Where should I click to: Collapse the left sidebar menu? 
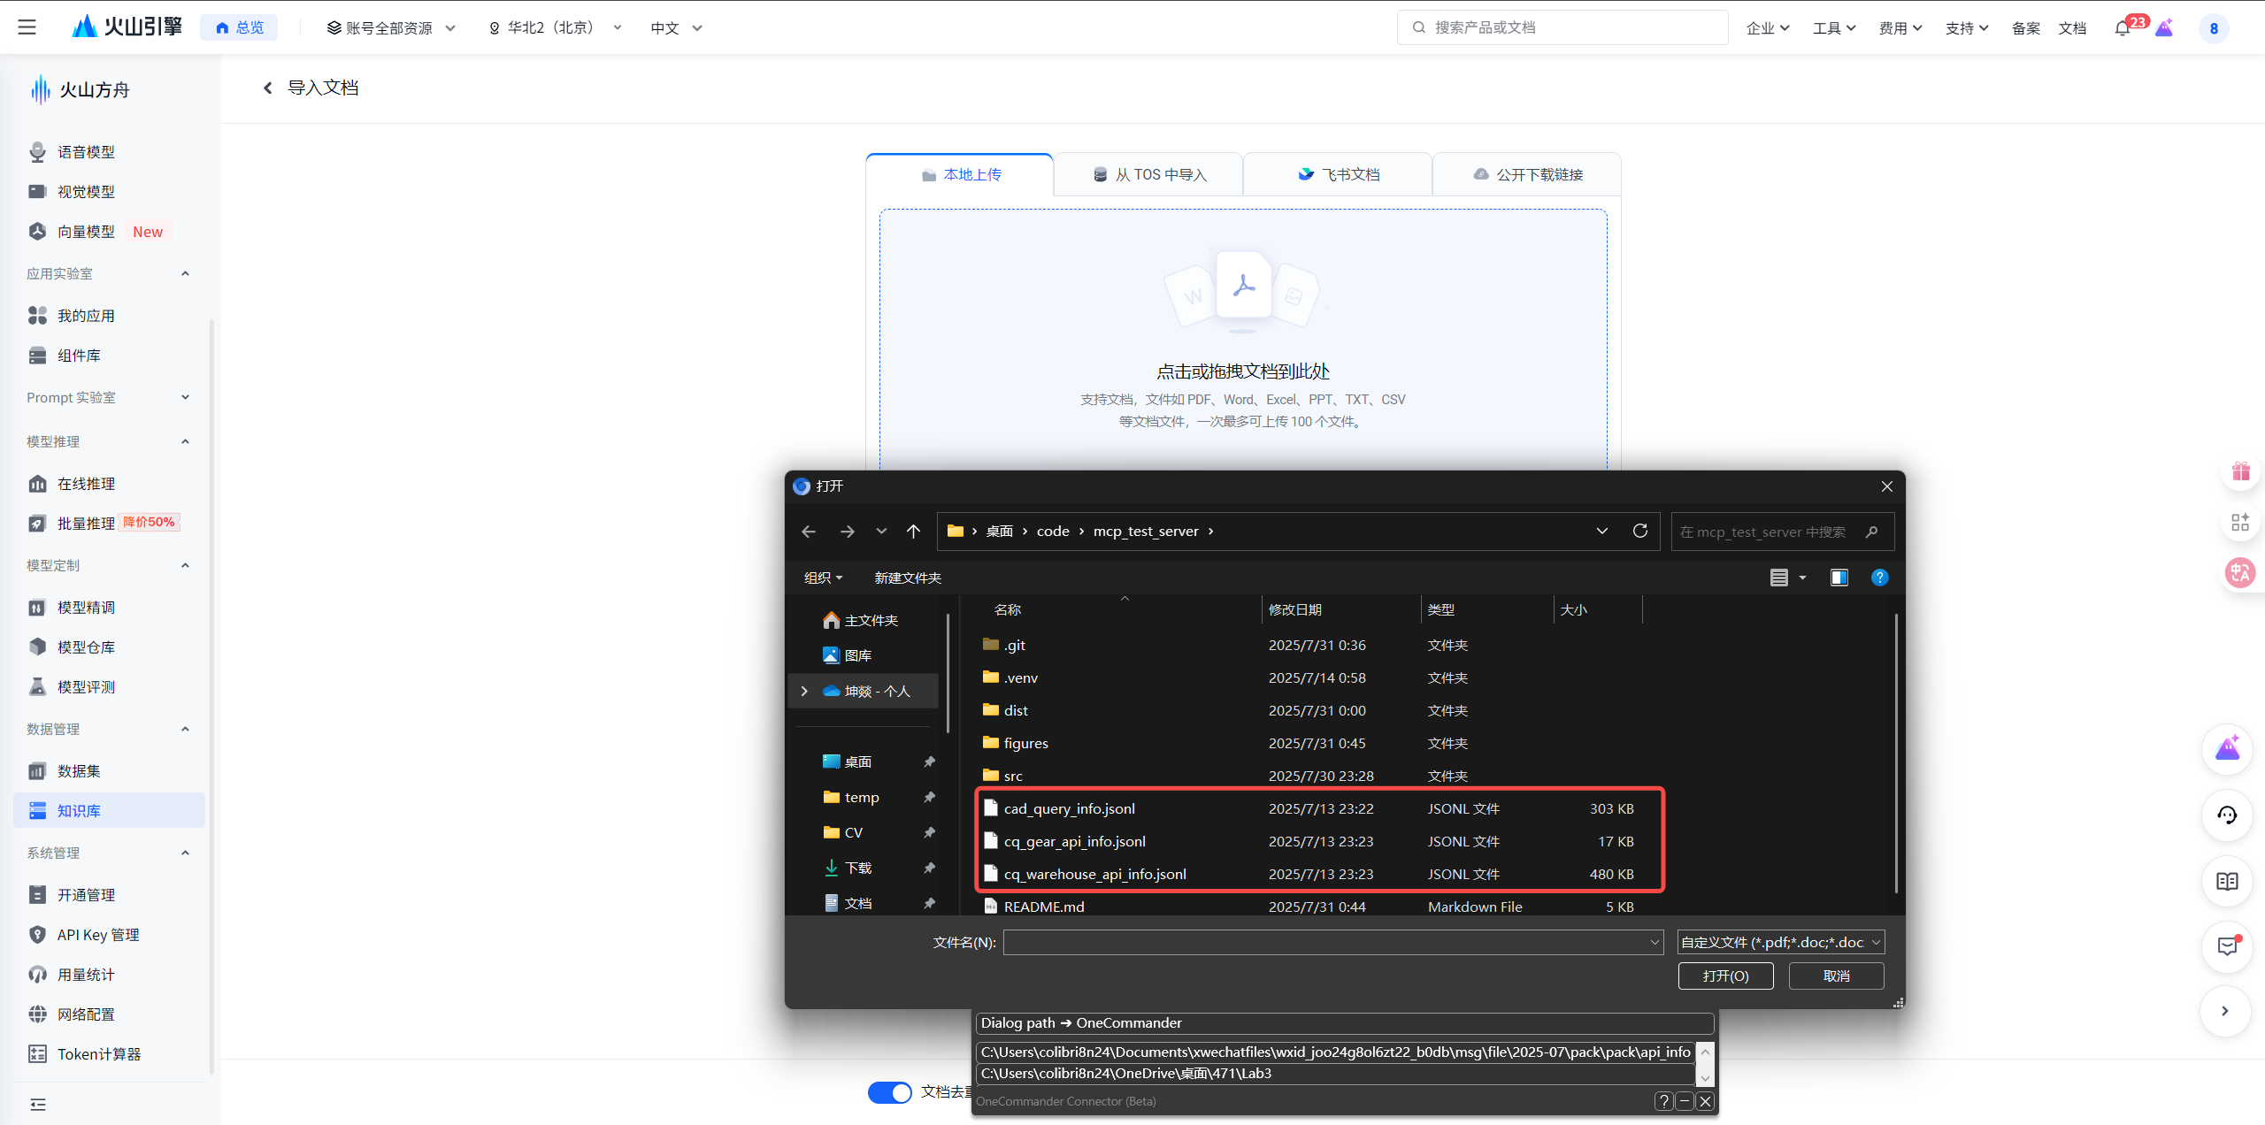pos(37,1104)
